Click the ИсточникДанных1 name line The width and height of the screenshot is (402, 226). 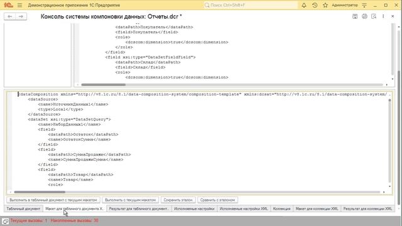click(x=73, y=104)
